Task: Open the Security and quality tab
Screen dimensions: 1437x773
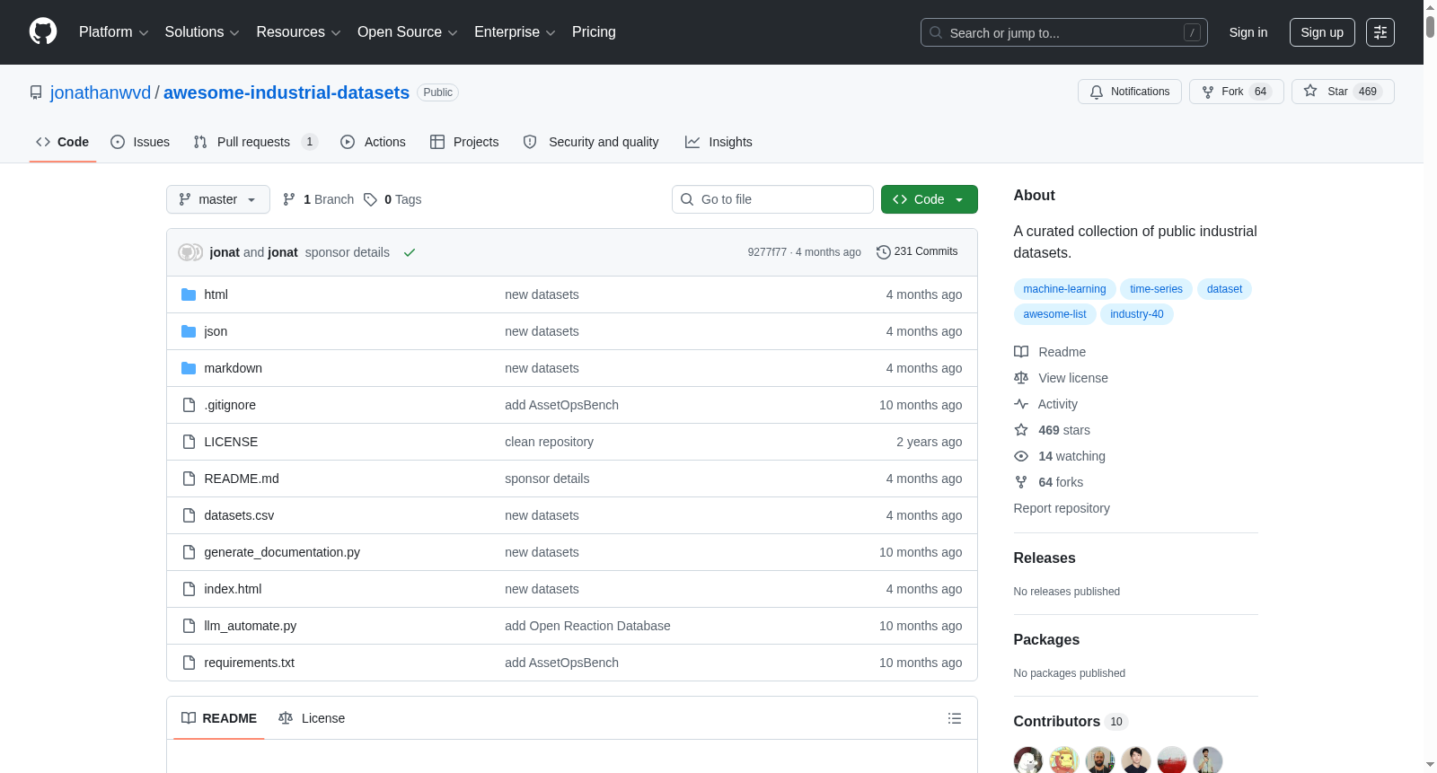Action: pyautogui.click(x=591, y=142)
